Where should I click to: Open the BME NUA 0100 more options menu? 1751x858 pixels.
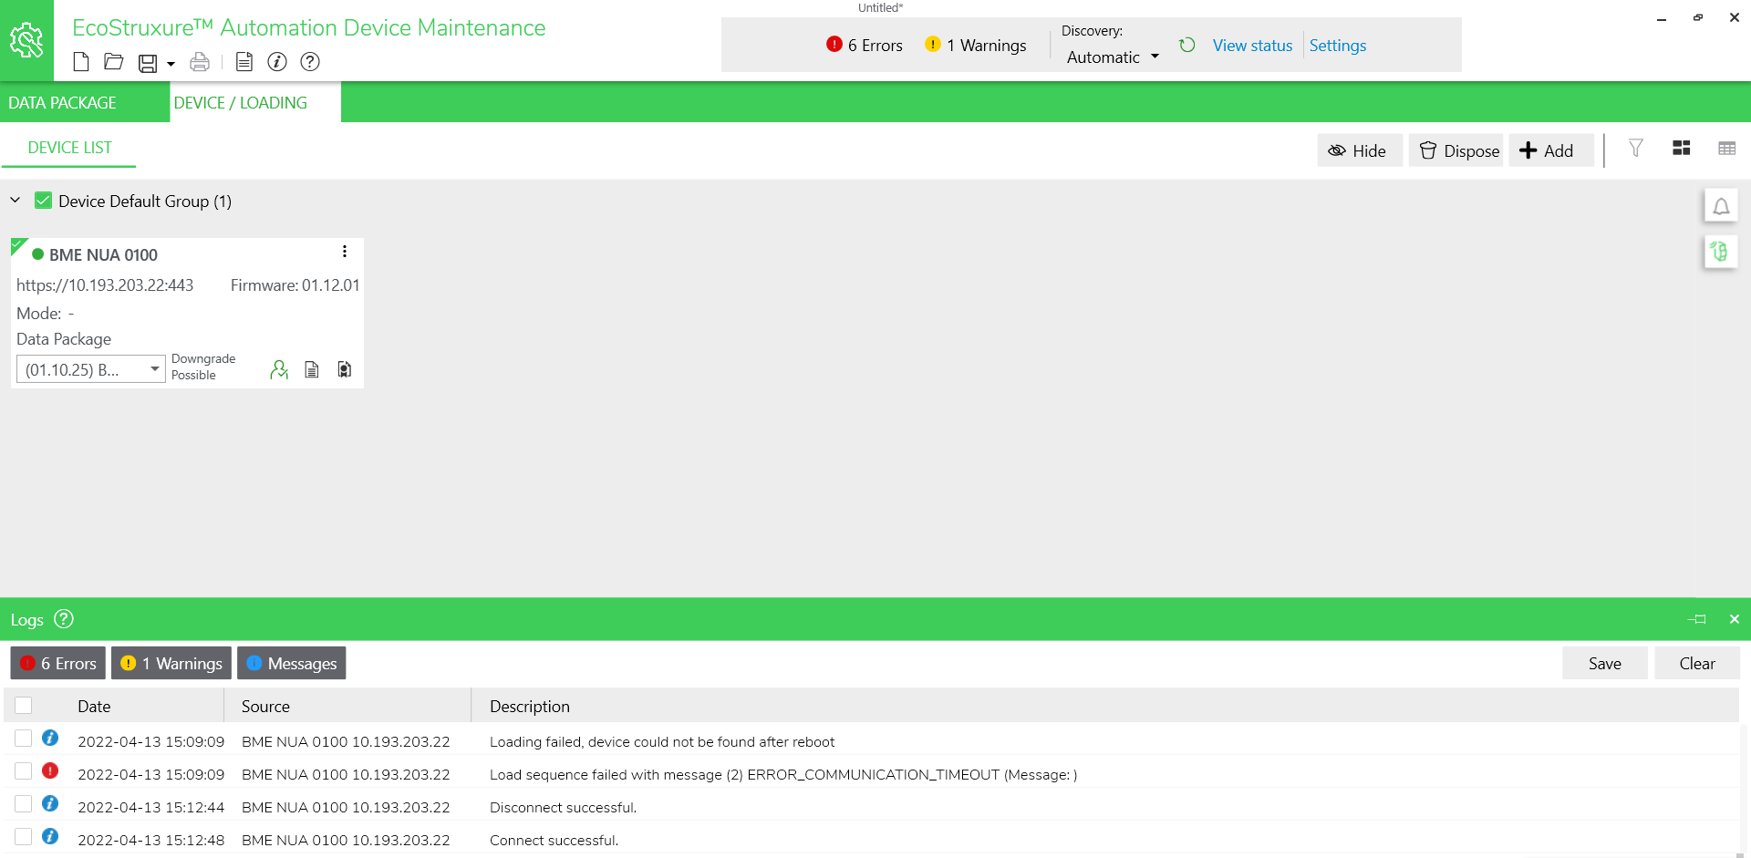[x=345, y=252]
